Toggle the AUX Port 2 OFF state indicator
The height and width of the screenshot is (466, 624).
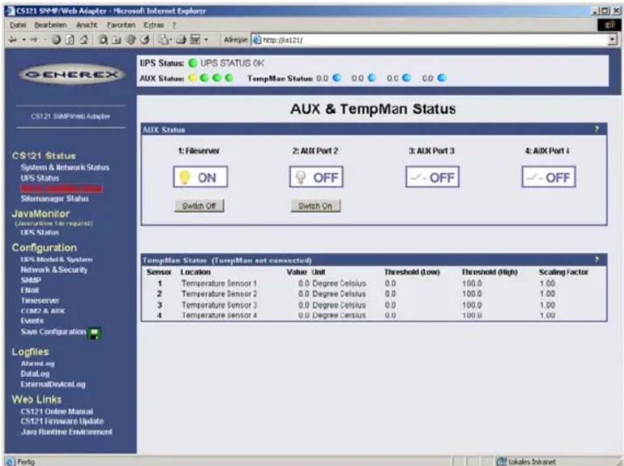pos(317,177)
